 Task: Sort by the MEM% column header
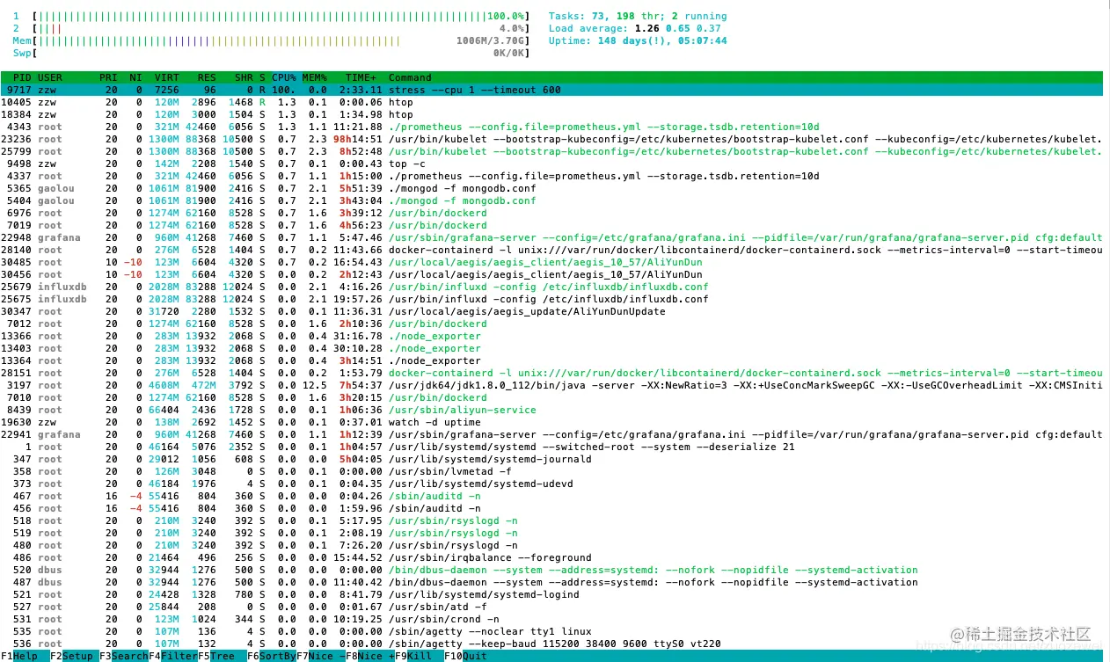pyautogui.click(x=315, y=77)
